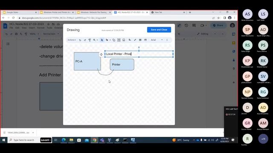
Task: Expand the zoom dropdown arrow in Drawing
Action: (x=97, y=40)
